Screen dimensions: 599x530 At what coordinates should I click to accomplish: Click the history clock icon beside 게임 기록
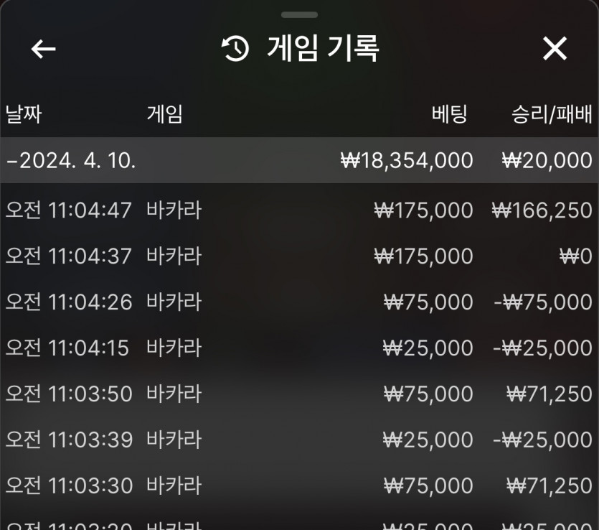click(235, 49)
